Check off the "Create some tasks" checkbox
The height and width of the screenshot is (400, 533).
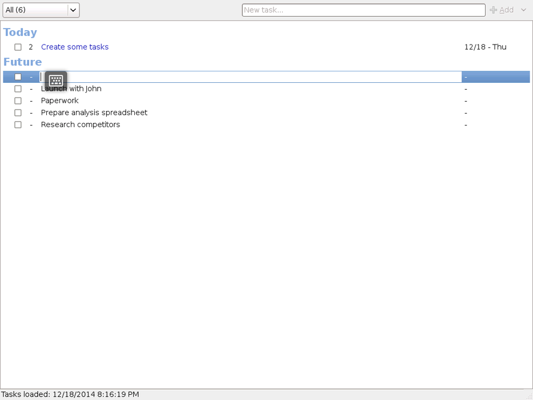coord(18,47)
